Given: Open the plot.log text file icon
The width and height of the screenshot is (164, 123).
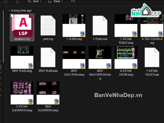Looking at the screenshot, I should tap(48, 25).
